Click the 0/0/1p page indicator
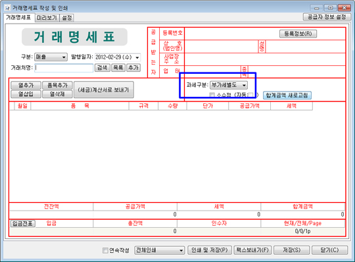Viewport: 355px width, 262px height. [302, 232]
